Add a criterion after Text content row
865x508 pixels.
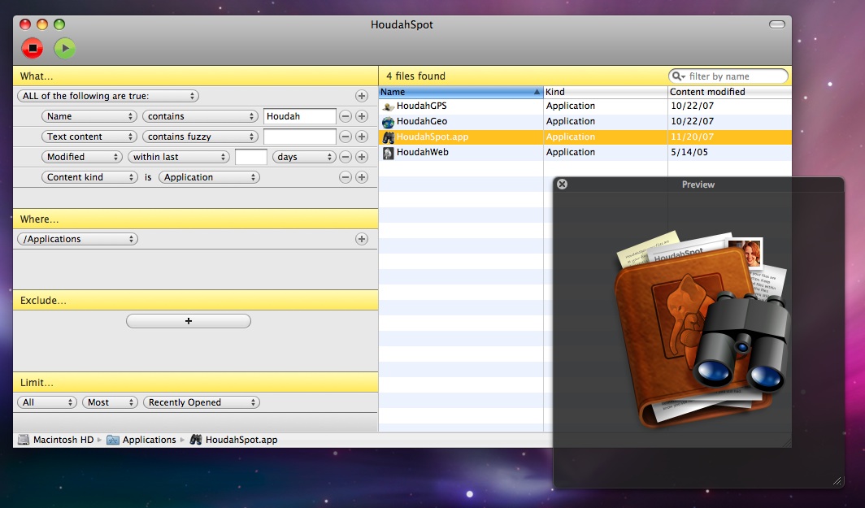click(x=361, y=137)
